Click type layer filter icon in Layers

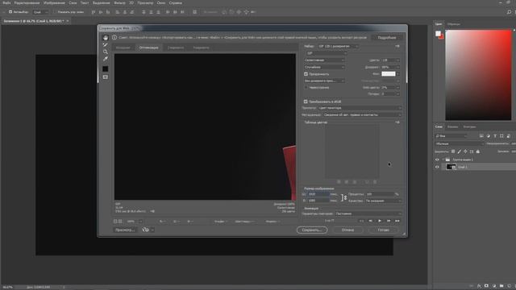[495, 136]
